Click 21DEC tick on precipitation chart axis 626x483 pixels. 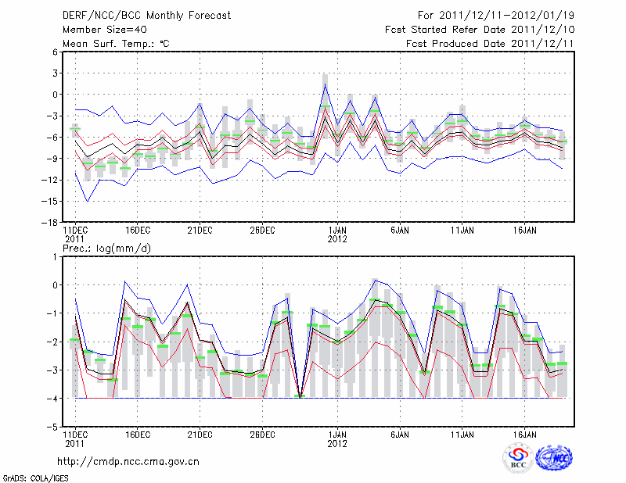[200, 434]
